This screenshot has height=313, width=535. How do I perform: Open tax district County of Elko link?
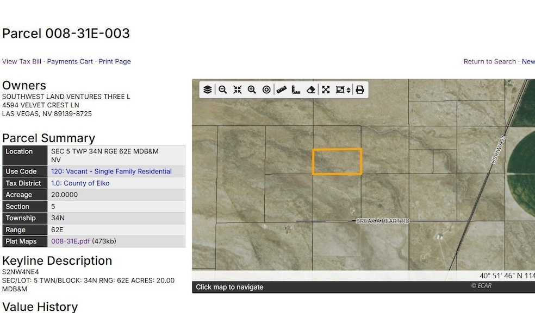pos(80,183)
